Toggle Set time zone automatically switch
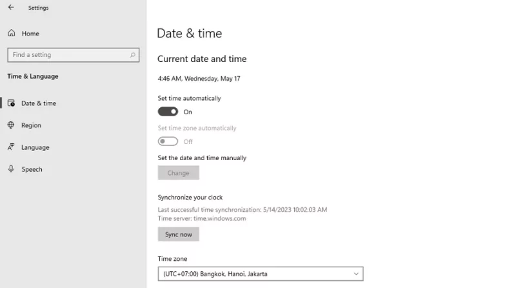The height and width of the screenshot is (288, 516). [x=168, y=141]
